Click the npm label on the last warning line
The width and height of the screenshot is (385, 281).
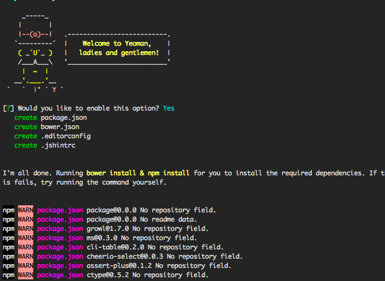point(9,275)
